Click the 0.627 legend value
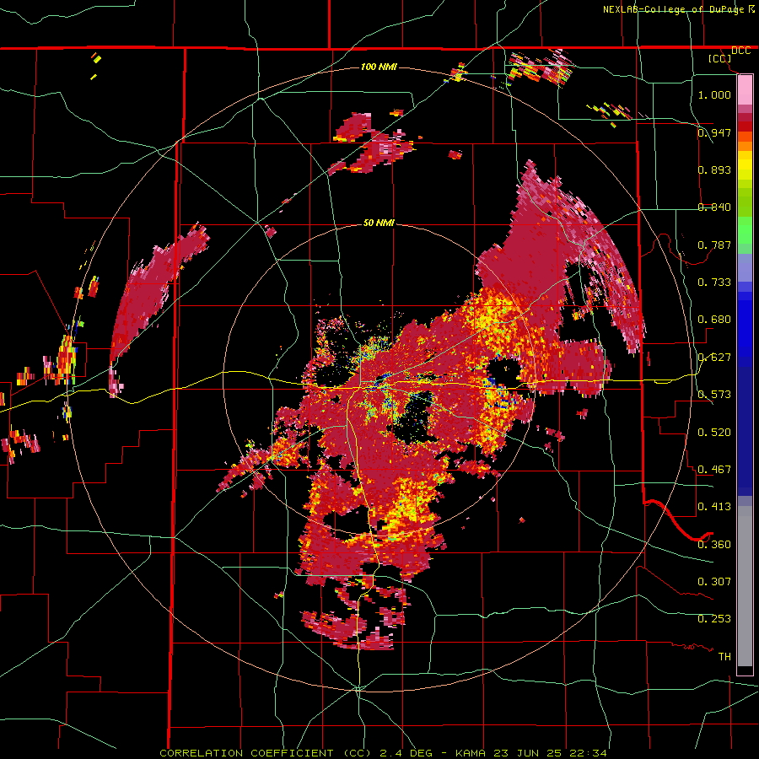759x759 pixels. 714,357
